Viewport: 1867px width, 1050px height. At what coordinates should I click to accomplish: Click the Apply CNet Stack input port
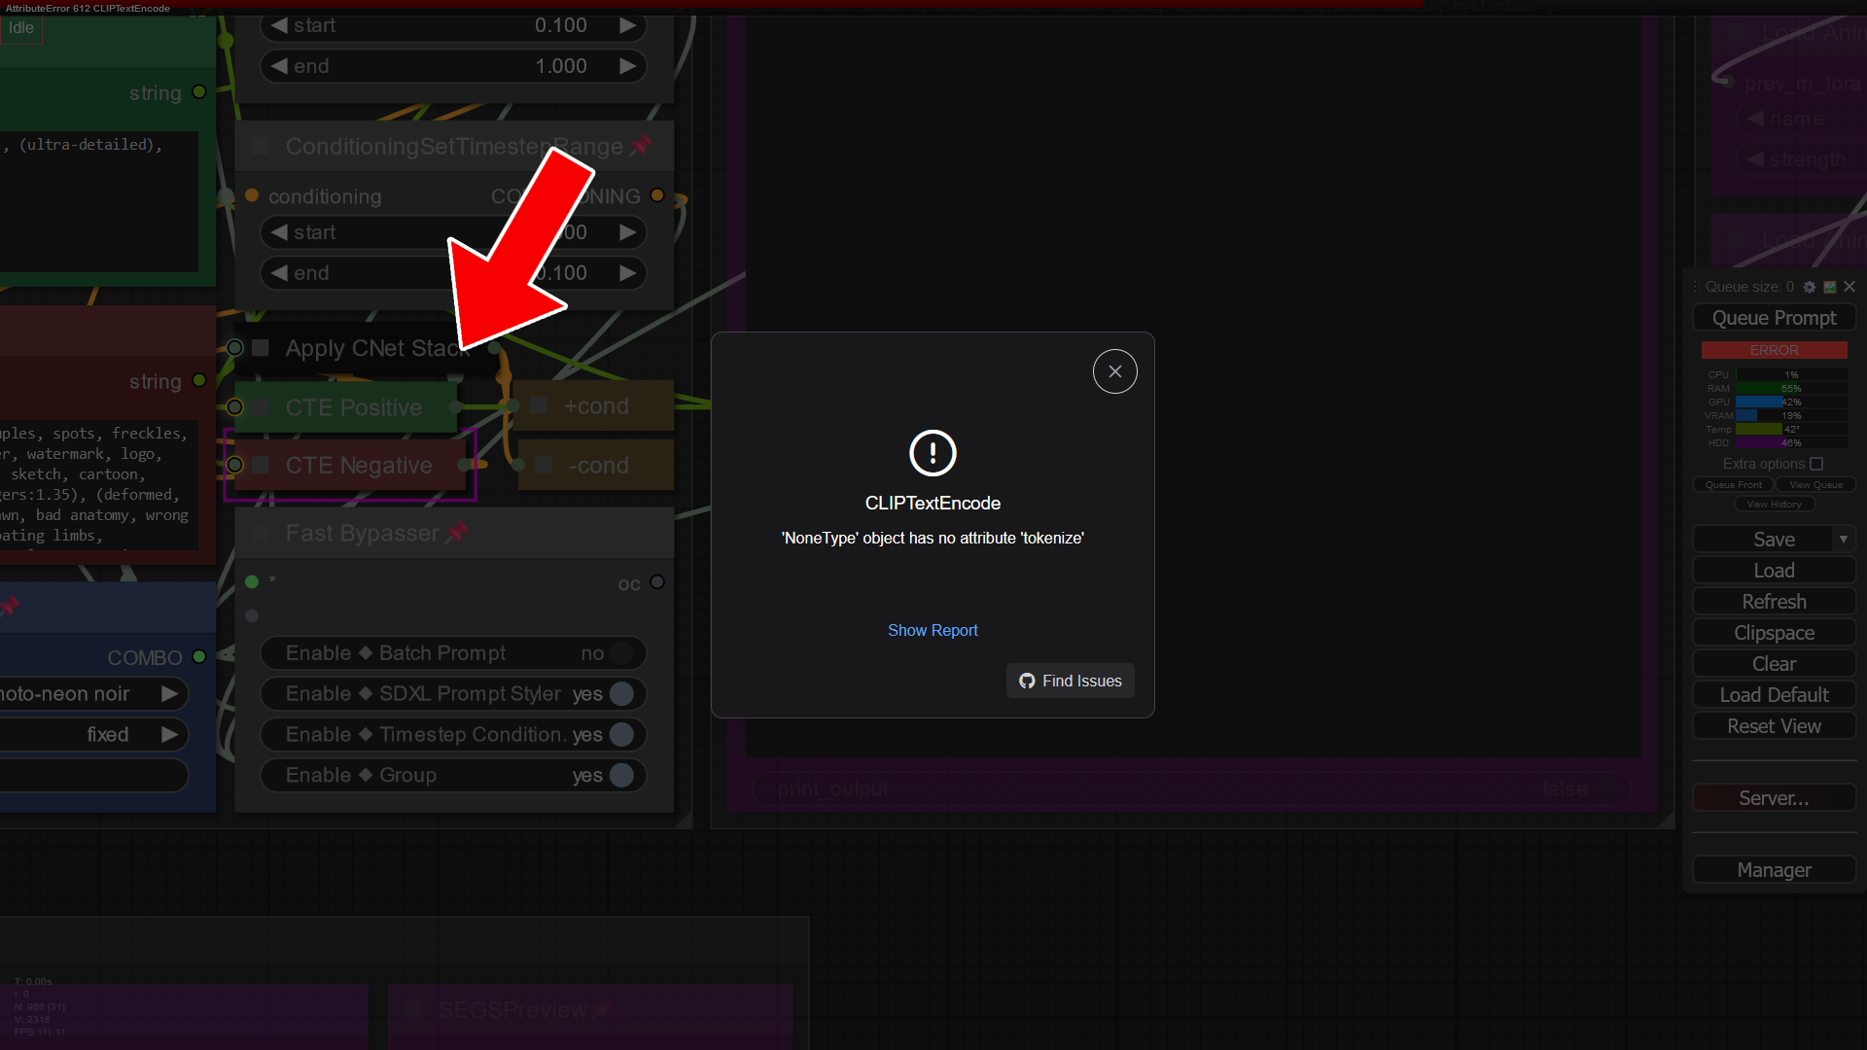point(234,348)
